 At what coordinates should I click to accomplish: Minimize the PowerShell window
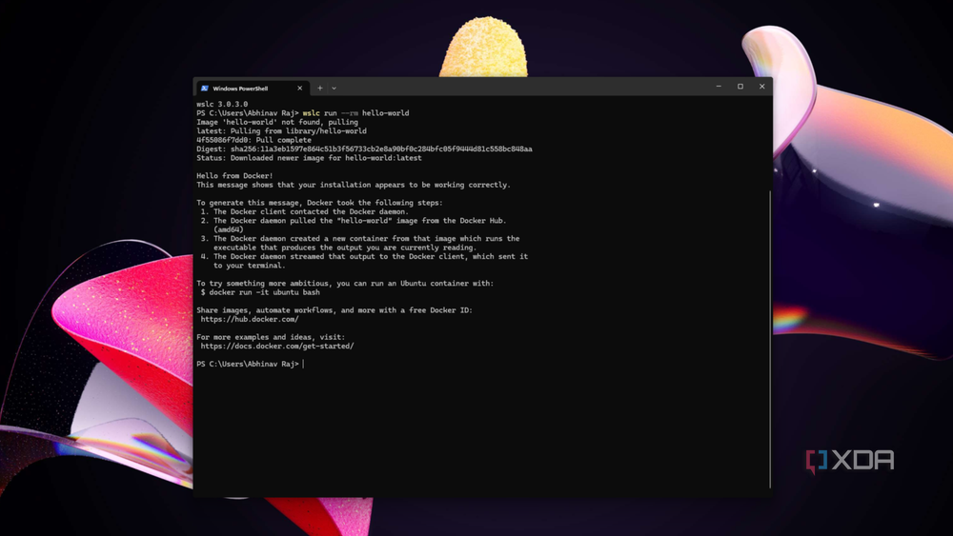pos(719,87)
